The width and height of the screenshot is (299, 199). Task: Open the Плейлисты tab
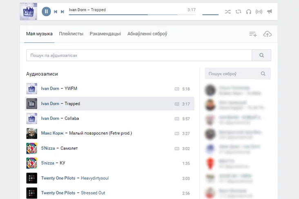[71, 34]
